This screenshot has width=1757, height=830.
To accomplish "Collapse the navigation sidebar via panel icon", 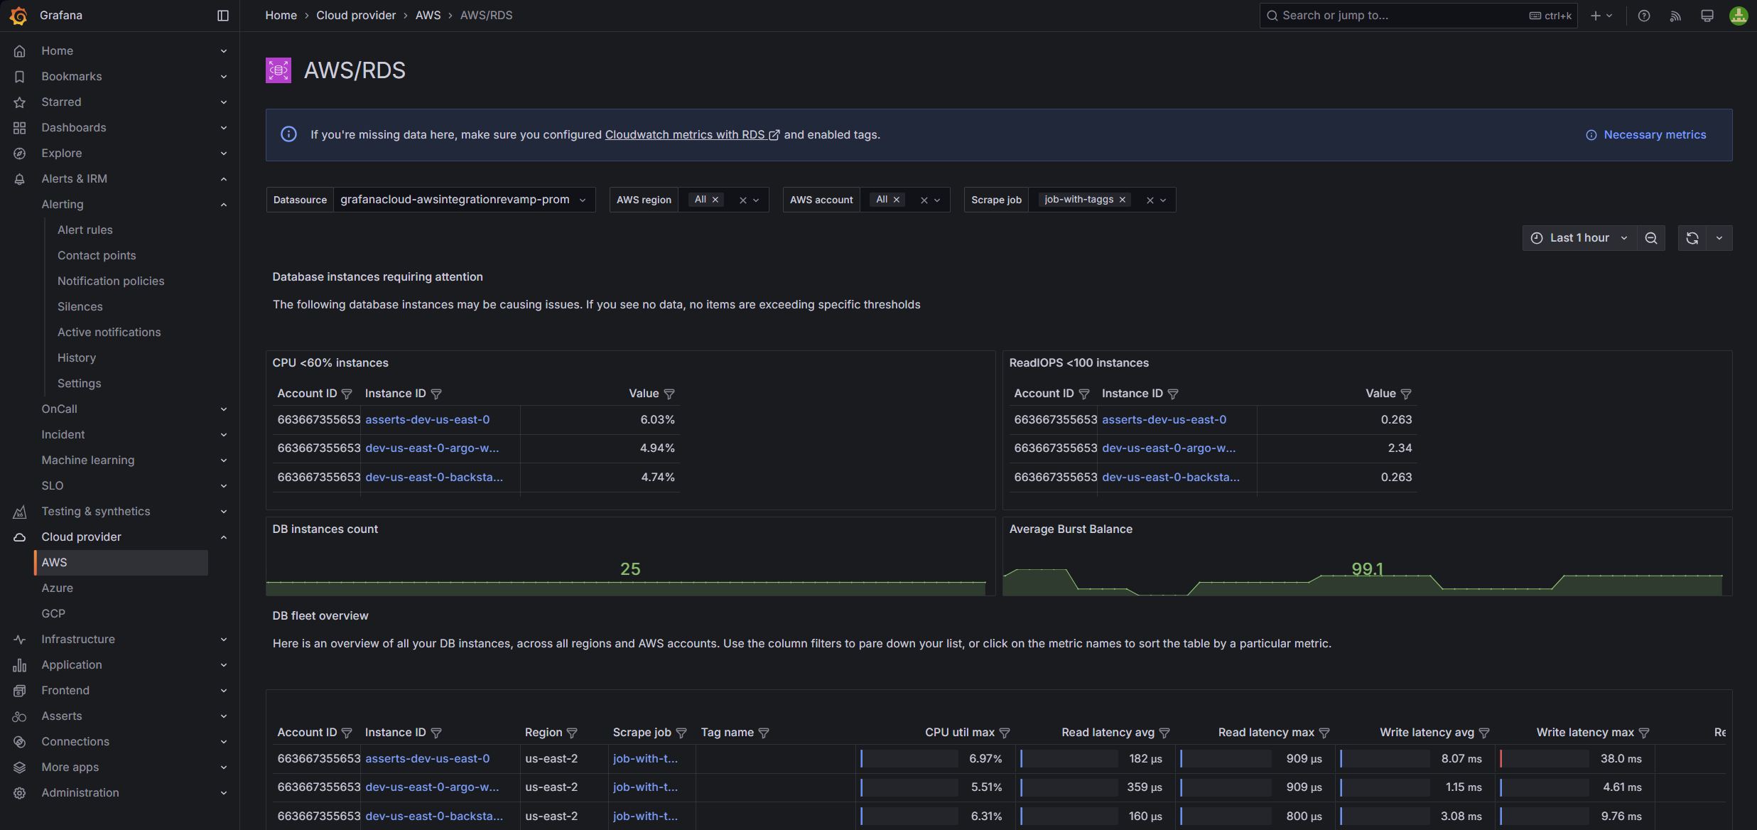I will [222, 15].
